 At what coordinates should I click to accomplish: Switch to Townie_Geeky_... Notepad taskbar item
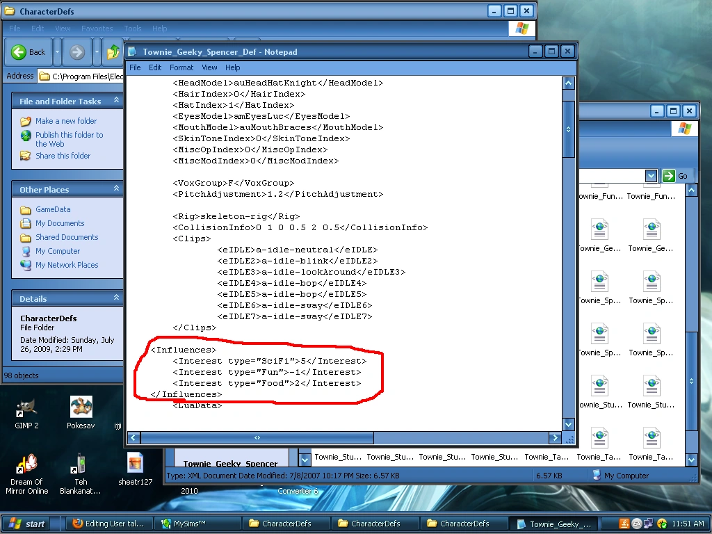(554, 524)
